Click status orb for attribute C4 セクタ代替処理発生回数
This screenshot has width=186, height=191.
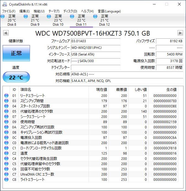click(x=6, y=158)
